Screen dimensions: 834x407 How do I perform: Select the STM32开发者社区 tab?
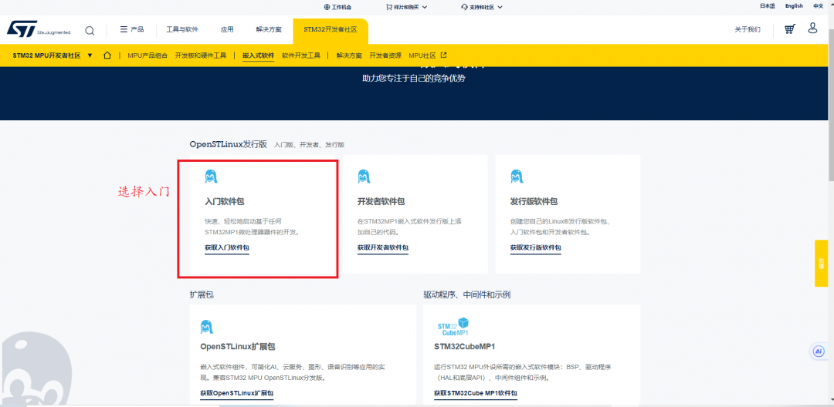click(331, 32)
